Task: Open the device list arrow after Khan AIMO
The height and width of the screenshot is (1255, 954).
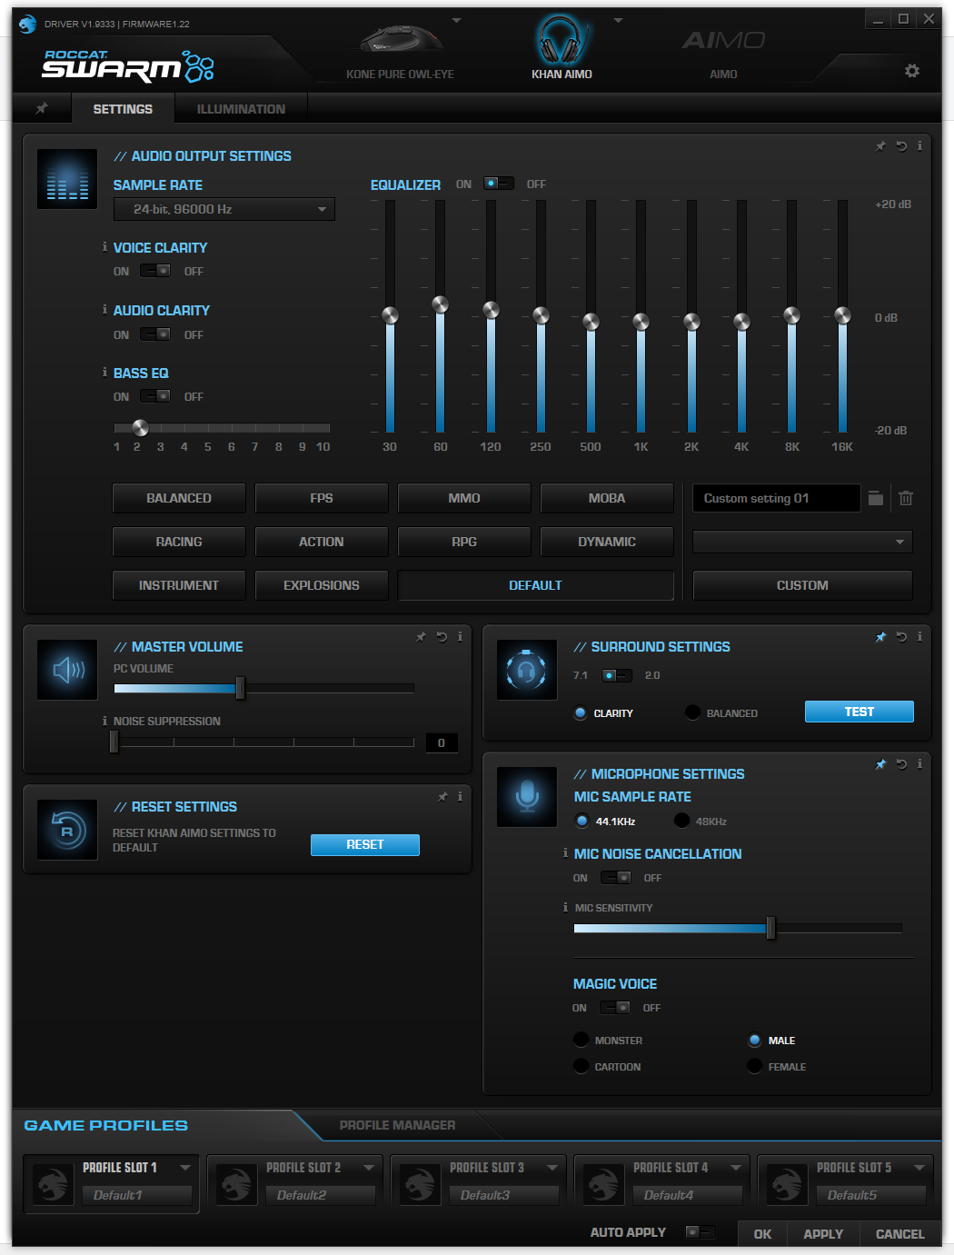Action: [619, 20]
